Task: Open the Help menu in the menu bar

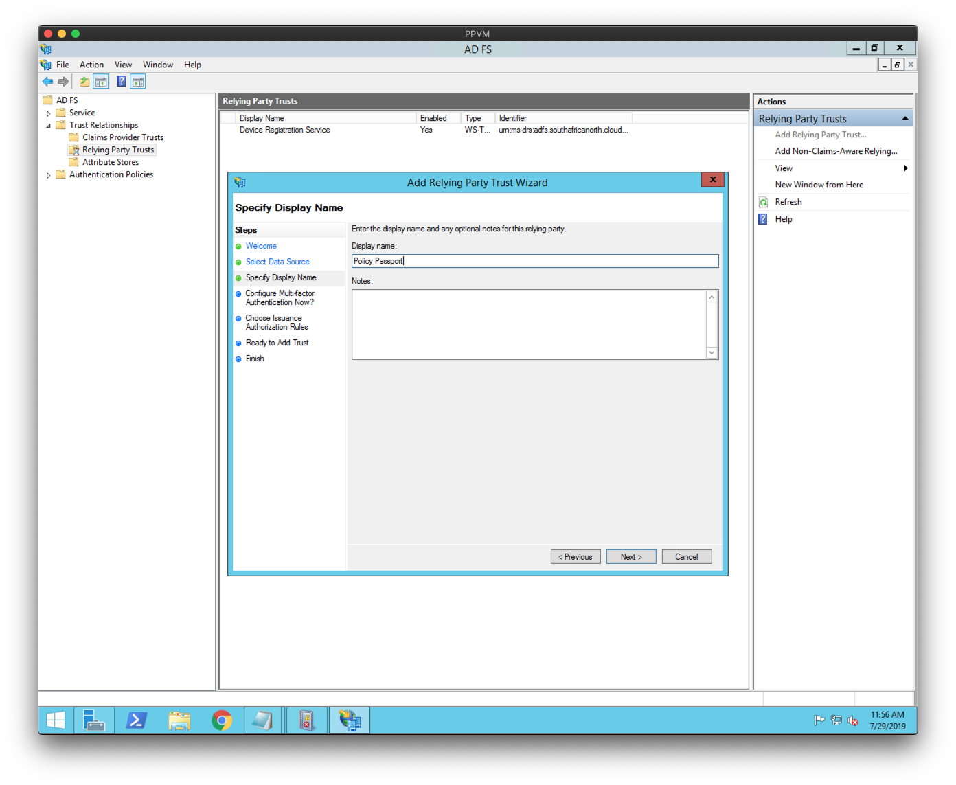Action: tap(192, 65)
